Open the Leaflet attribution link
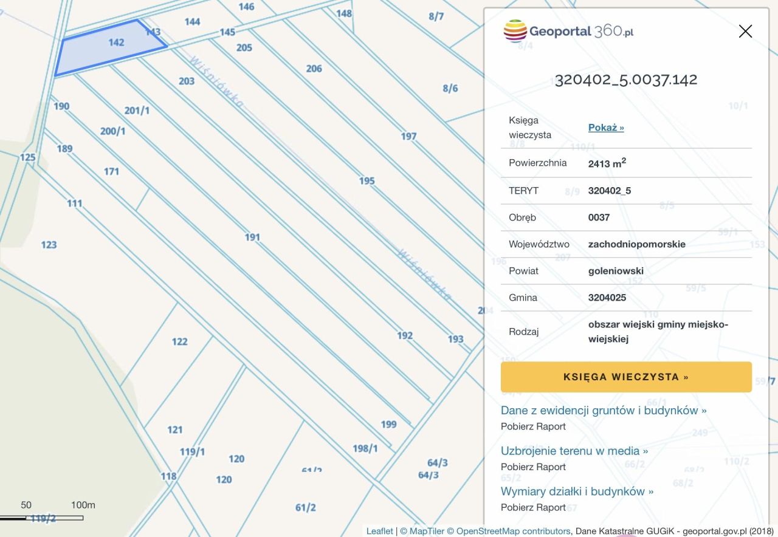This screenshot has width=778, height=537. pos(380,531)
